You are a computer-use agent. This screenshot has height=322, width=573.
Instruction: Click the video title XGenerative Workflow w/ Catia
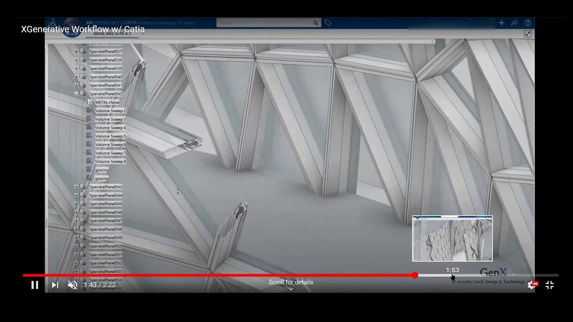pyautogui.click(x=83, y=30)
